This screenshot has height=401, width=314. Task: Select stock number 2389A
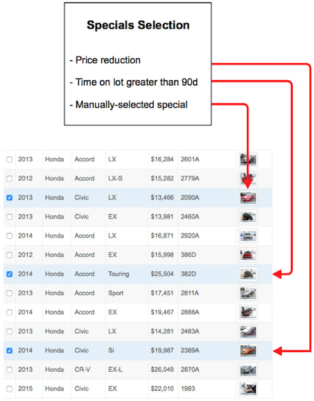pos(190,350)
